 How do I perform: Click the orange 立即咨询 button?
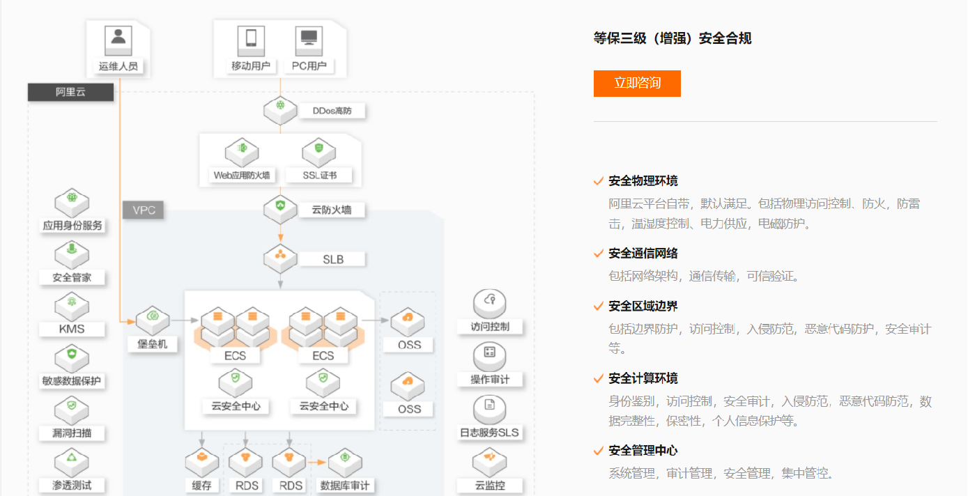(x=637, y=84)
